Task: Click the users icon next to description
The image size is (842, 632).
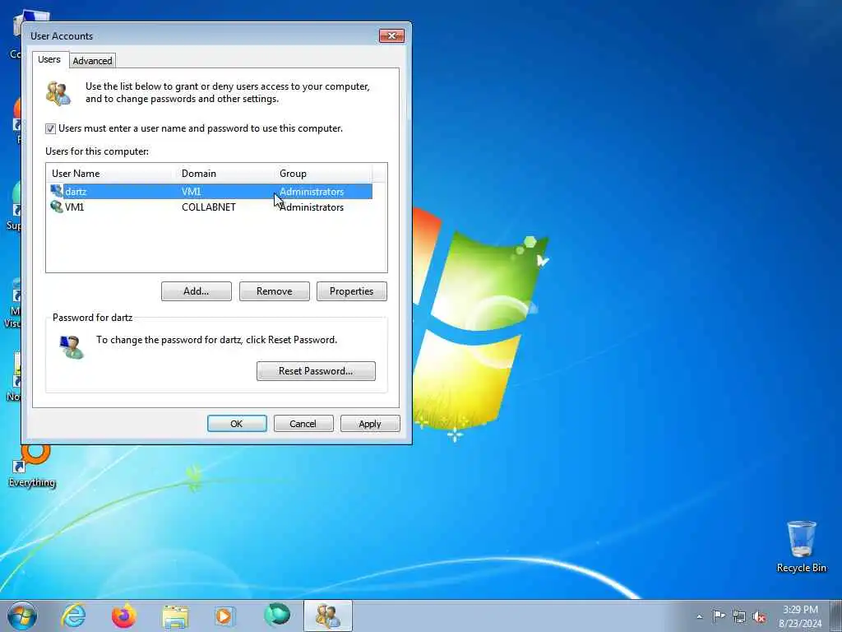Action: tap(58, 93)
